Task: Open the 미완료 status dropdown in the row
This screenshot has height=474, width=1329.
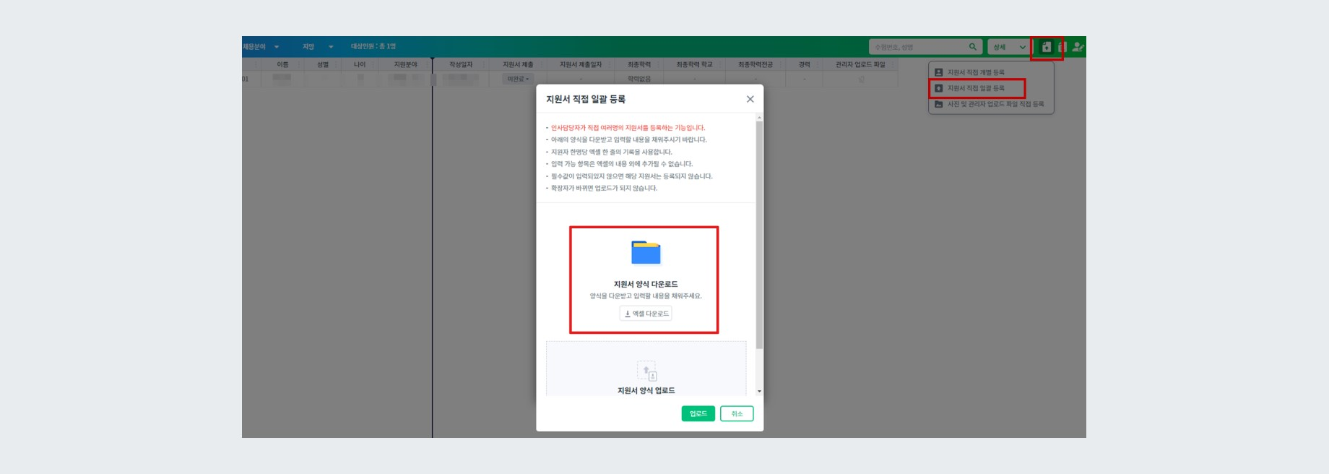Action: (x=518, y=79)
